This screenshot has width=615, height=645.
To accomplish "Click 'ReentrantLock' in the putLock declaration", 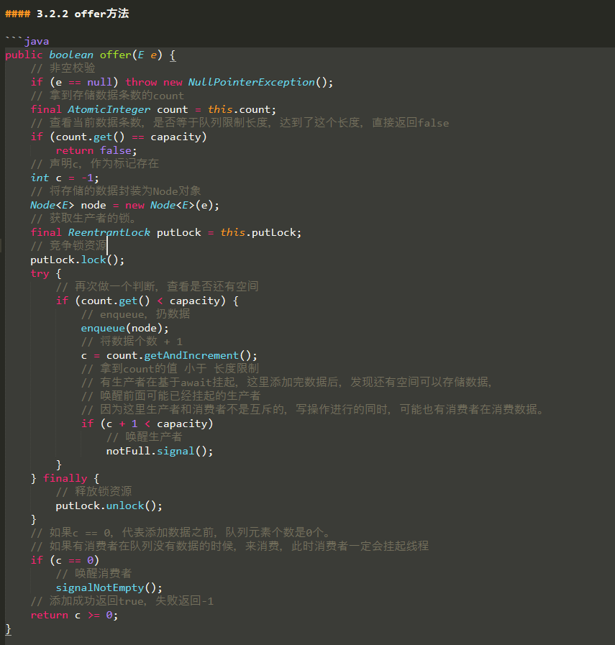I will pyautogui.click(x=109, y=232).
